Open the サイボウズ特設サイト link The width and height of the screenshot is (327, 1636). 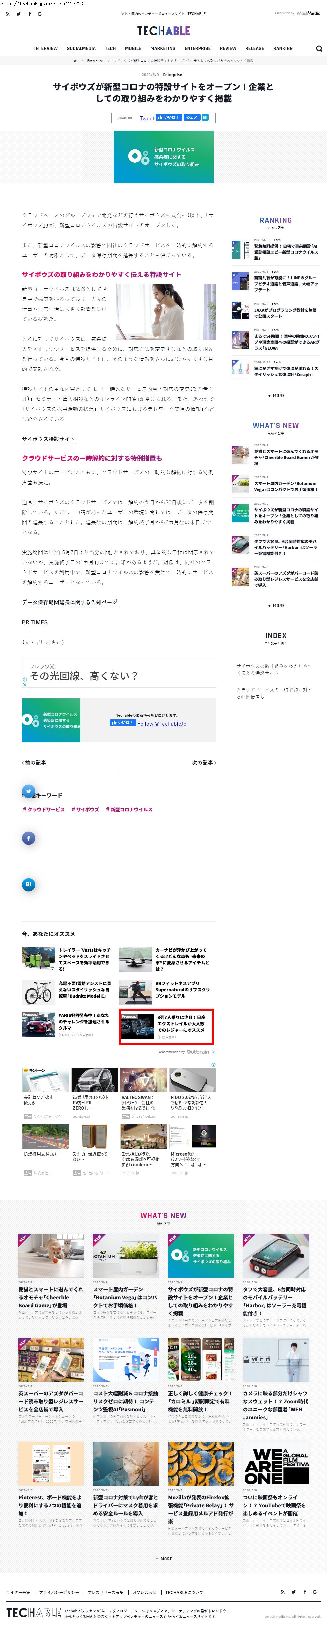[48, 439]
